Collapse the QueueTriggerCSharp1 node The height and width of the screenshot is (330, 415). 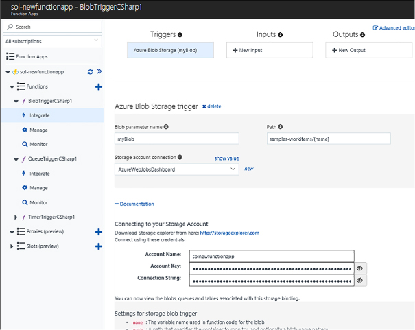tap(16, 159)
